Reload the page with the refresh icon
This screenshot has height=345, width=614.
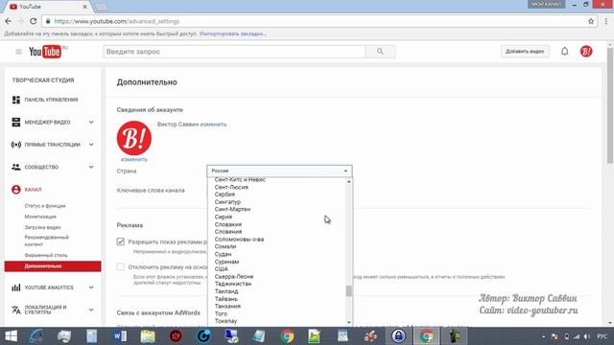coord(34,21)
